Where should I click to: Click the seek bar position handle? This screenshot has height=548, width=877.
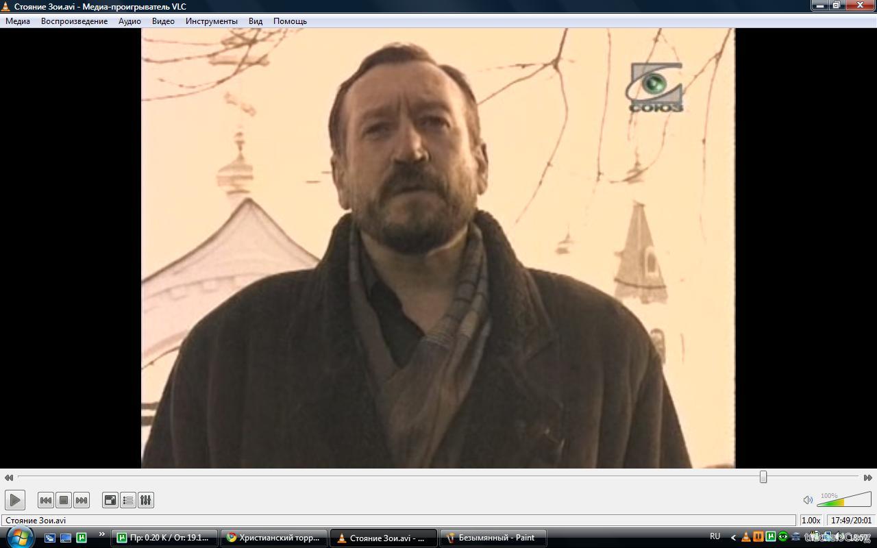[x=763, y=477]
